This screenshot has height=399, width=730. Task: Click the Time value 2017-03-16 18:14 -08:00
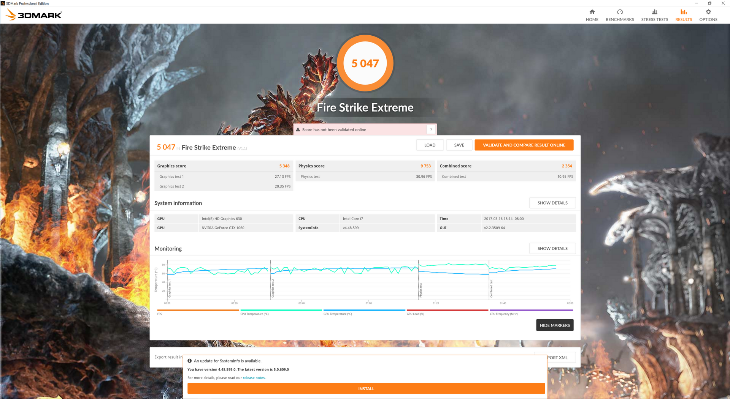point(504,219)
